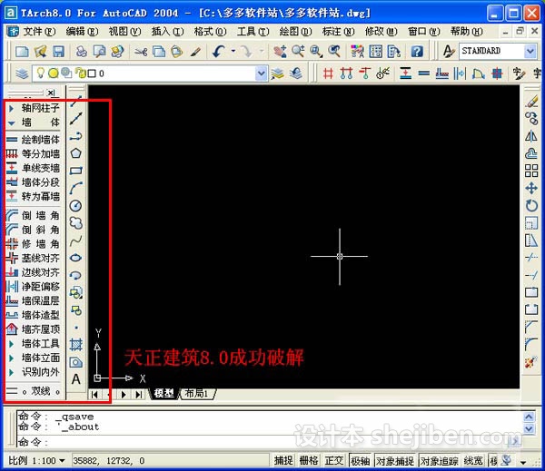Toggle layer on/off lightbulb icon
Viewport: 545px width, 471px height.
point(41,73)
